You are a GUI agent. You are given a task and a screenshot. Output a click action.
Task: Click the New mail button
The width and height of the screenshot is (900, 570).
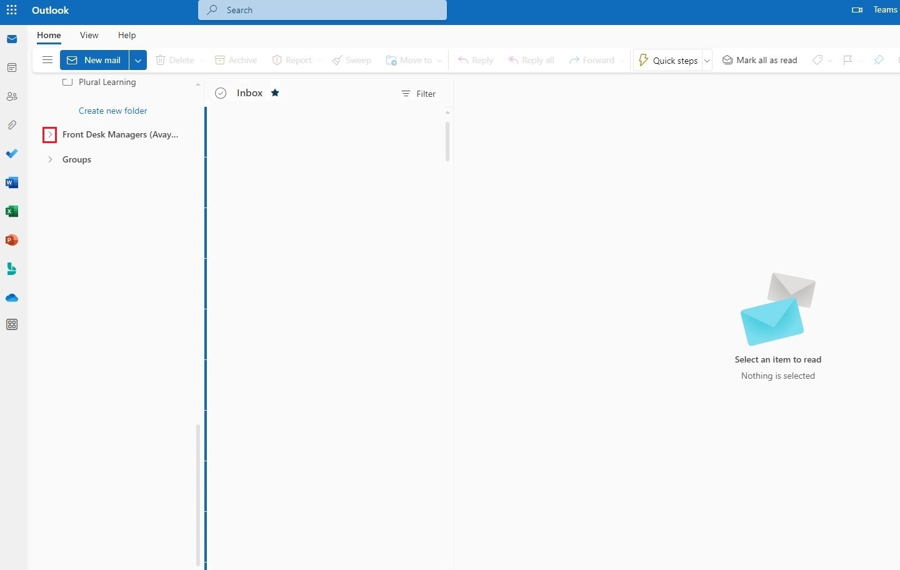[94, 60]
